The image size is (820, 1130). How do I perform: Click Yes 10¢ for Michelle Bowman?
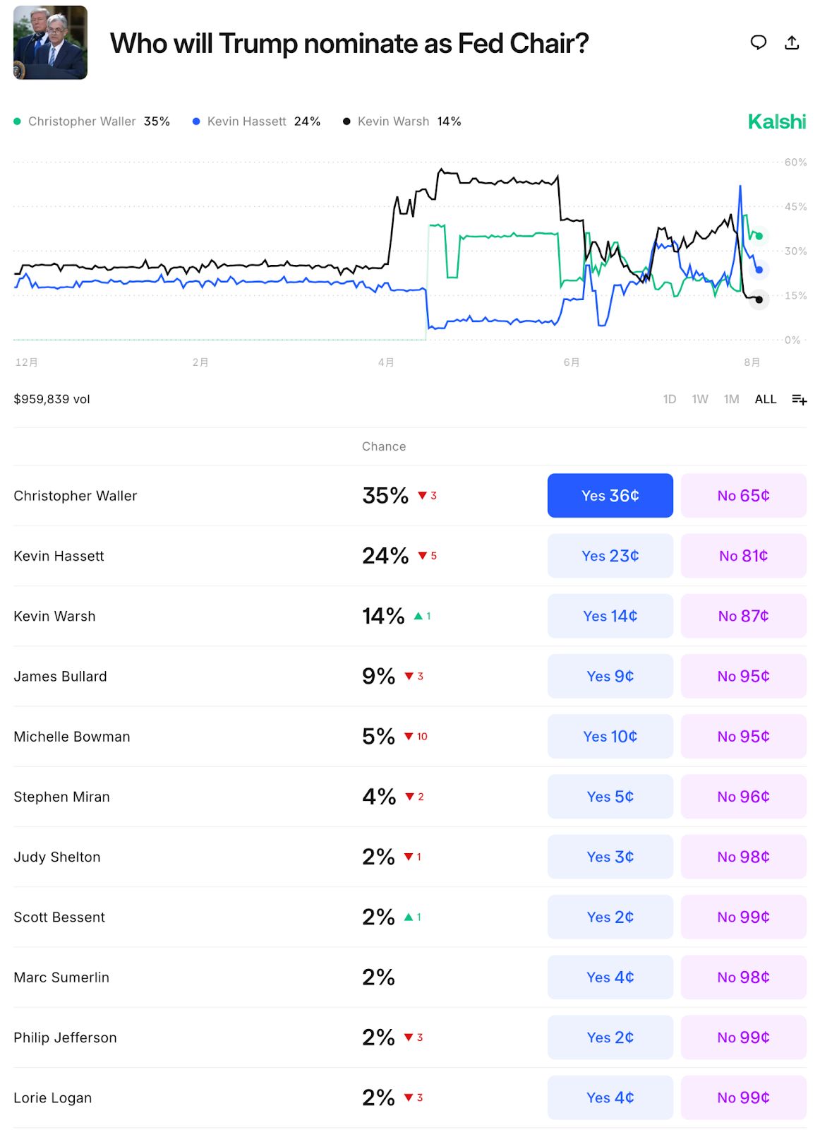coord(610,737)
